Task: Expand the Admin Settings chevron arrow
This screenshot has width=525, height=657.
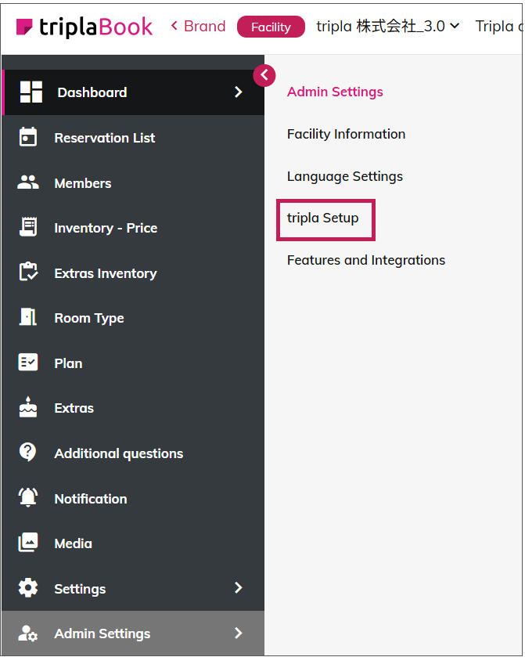Action: point(239,634)
